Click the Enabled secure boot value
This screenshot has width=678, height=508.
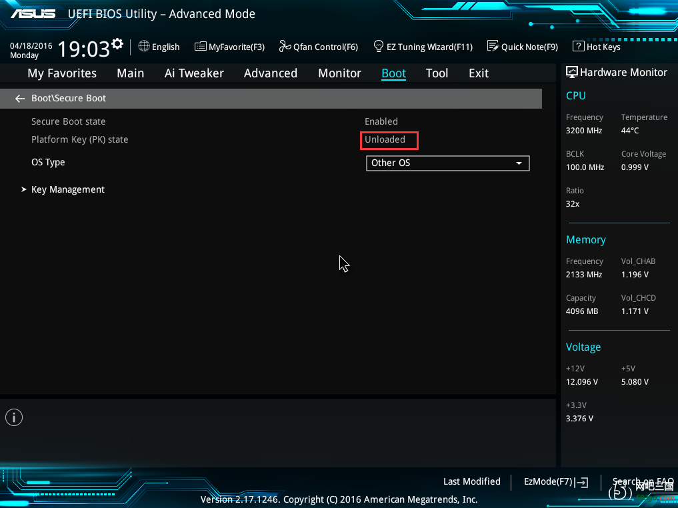coord(381,121)
